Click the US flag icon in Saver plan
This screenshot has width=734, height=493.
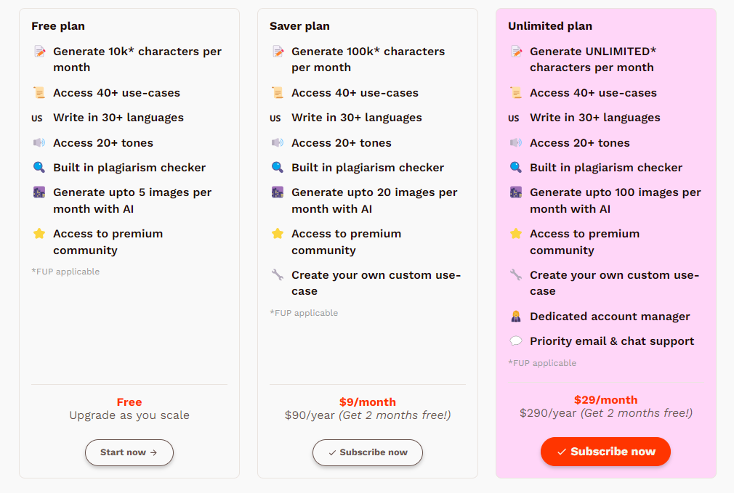(x=275, y=118)
